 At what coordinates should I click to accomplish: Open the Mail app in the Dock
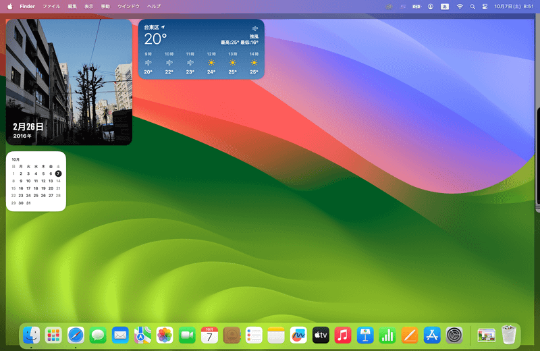point(120,335)
